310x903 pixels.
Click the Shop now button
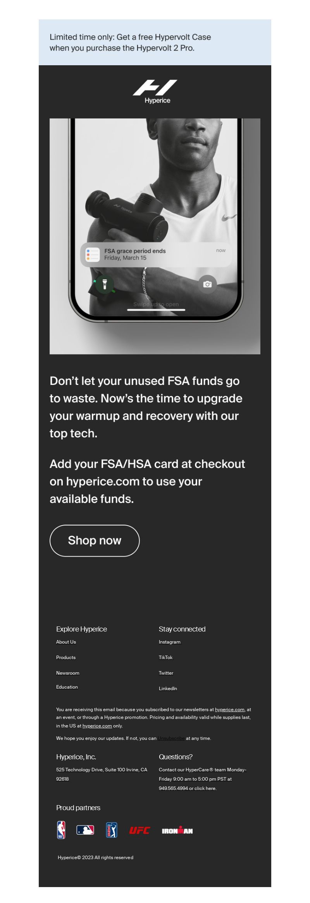pos(95,541)
